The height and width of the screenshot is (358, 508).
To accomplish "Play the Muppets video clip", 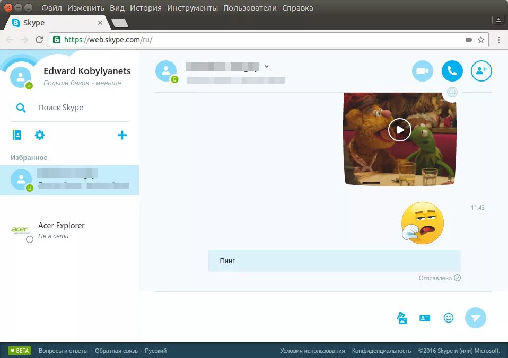I will point(400,130).
